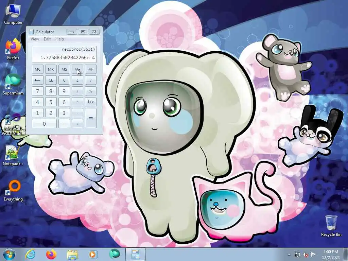Open Windows Explorer from the taskbar
348x261 pixels.
tap(72, 254)
